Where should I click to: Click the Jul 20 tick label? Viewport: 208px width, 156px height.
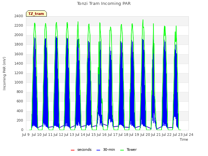(x=145, y=135)
